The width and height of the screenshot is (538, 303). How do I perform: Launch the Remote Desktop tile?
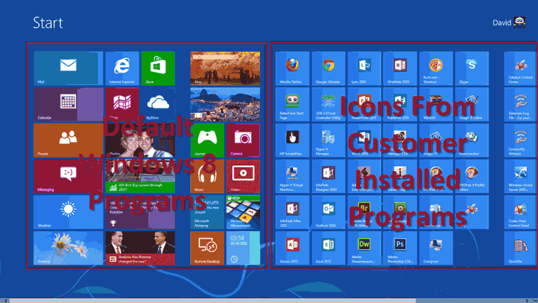[x=207, y=248]
